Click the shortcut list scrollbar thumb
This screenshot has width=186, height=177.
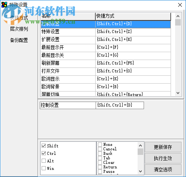click(178, 22)
